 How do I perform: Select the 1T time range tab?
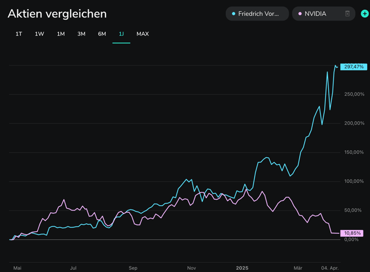point(18,34)
